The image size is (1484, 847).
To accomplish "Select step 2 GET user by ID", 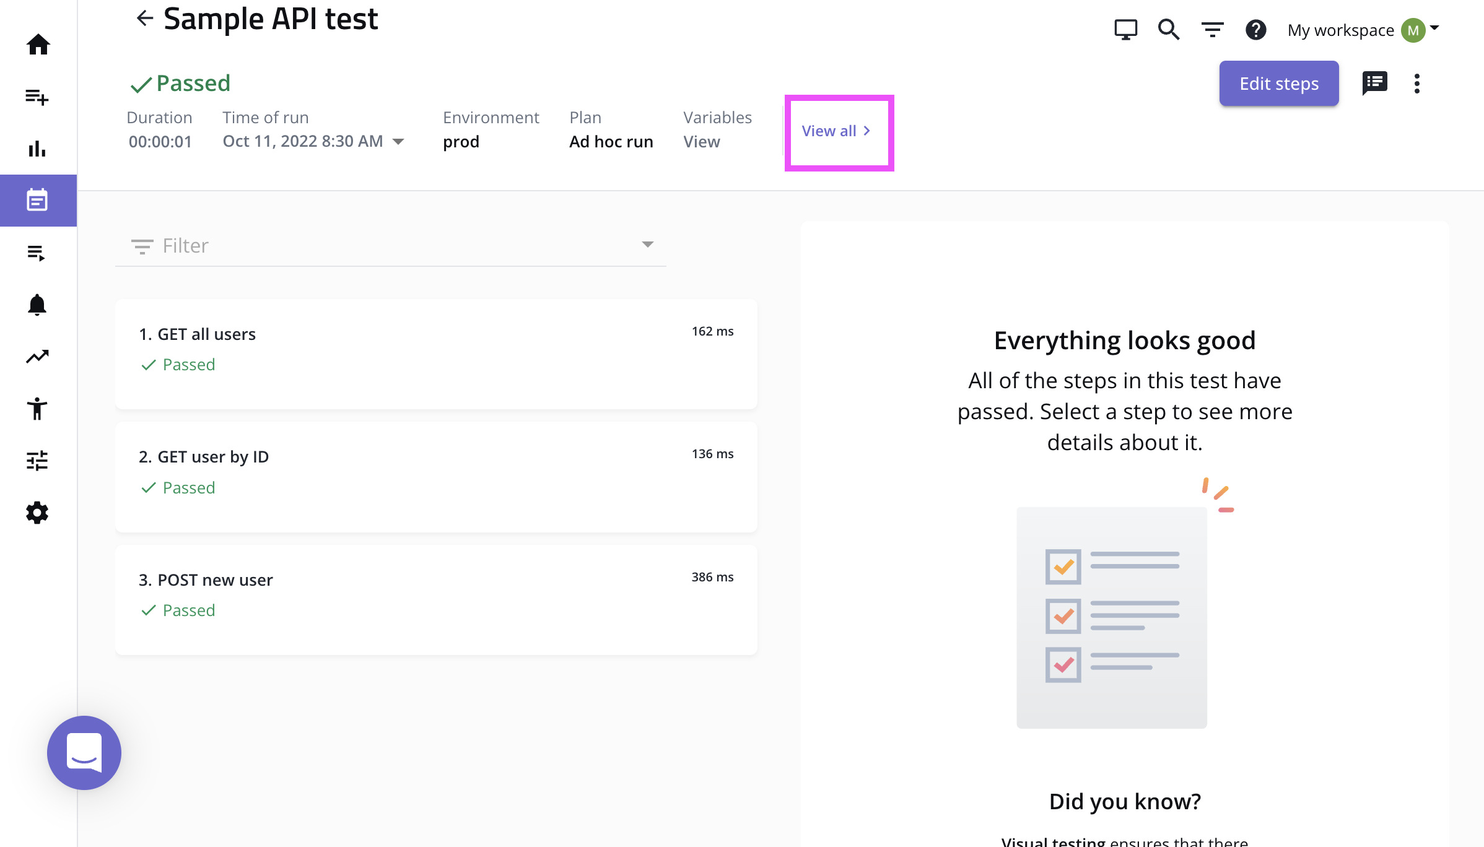I will 436,477.
